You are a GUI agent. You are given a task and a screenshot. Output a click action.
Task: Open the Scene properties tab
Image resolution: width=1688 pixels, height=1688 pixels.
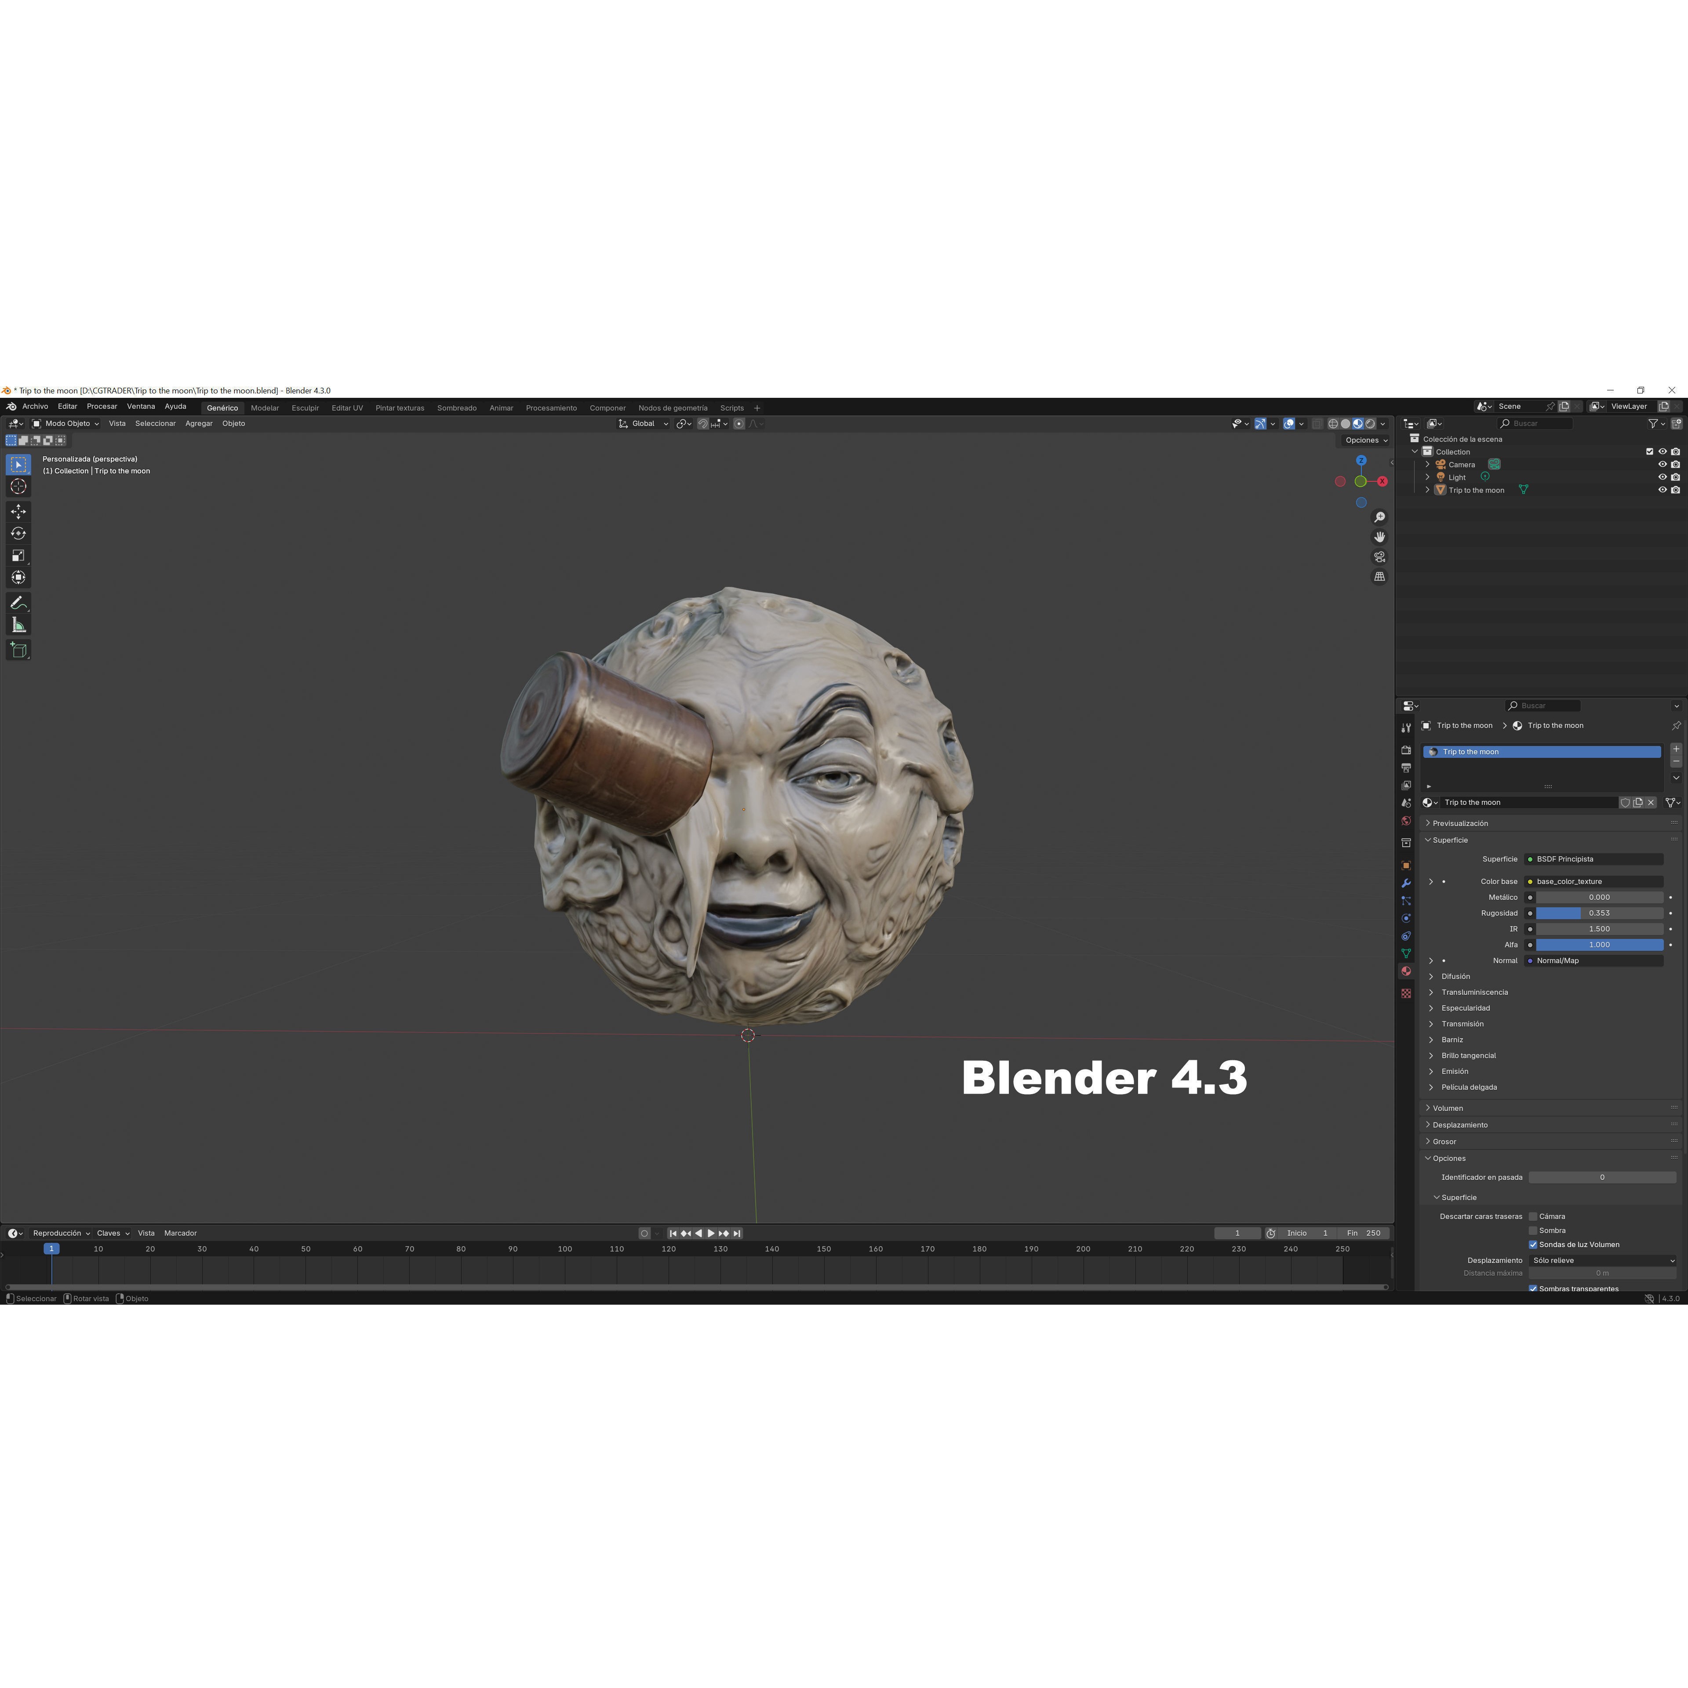tap(1406, 803)
